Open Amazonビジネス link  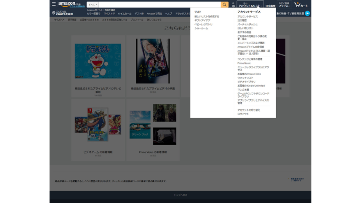pos(254,52)
